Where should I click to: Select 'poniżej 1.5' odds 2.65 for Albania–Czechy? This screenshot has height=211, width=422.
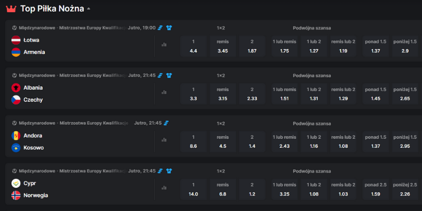(x=406, y=94)
